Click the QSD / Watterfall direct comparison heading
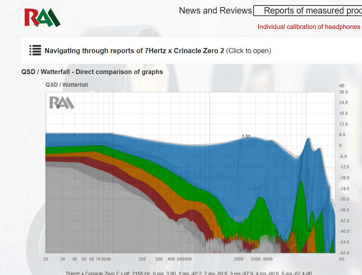362x275 pixels. 92,72
